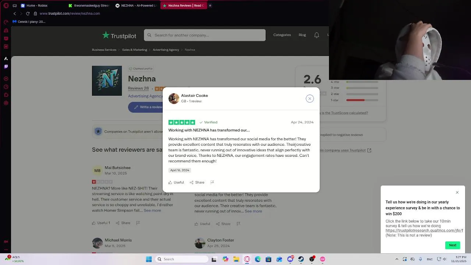Image resolution: width=471 pixels, height=265 pixels.
Task: Open the sidebar settings gear icon
Action: pyautogui.click(x=6, y=103)
